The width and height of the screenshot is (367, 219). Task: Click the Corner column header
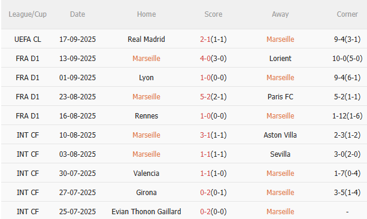click(347, 14)
